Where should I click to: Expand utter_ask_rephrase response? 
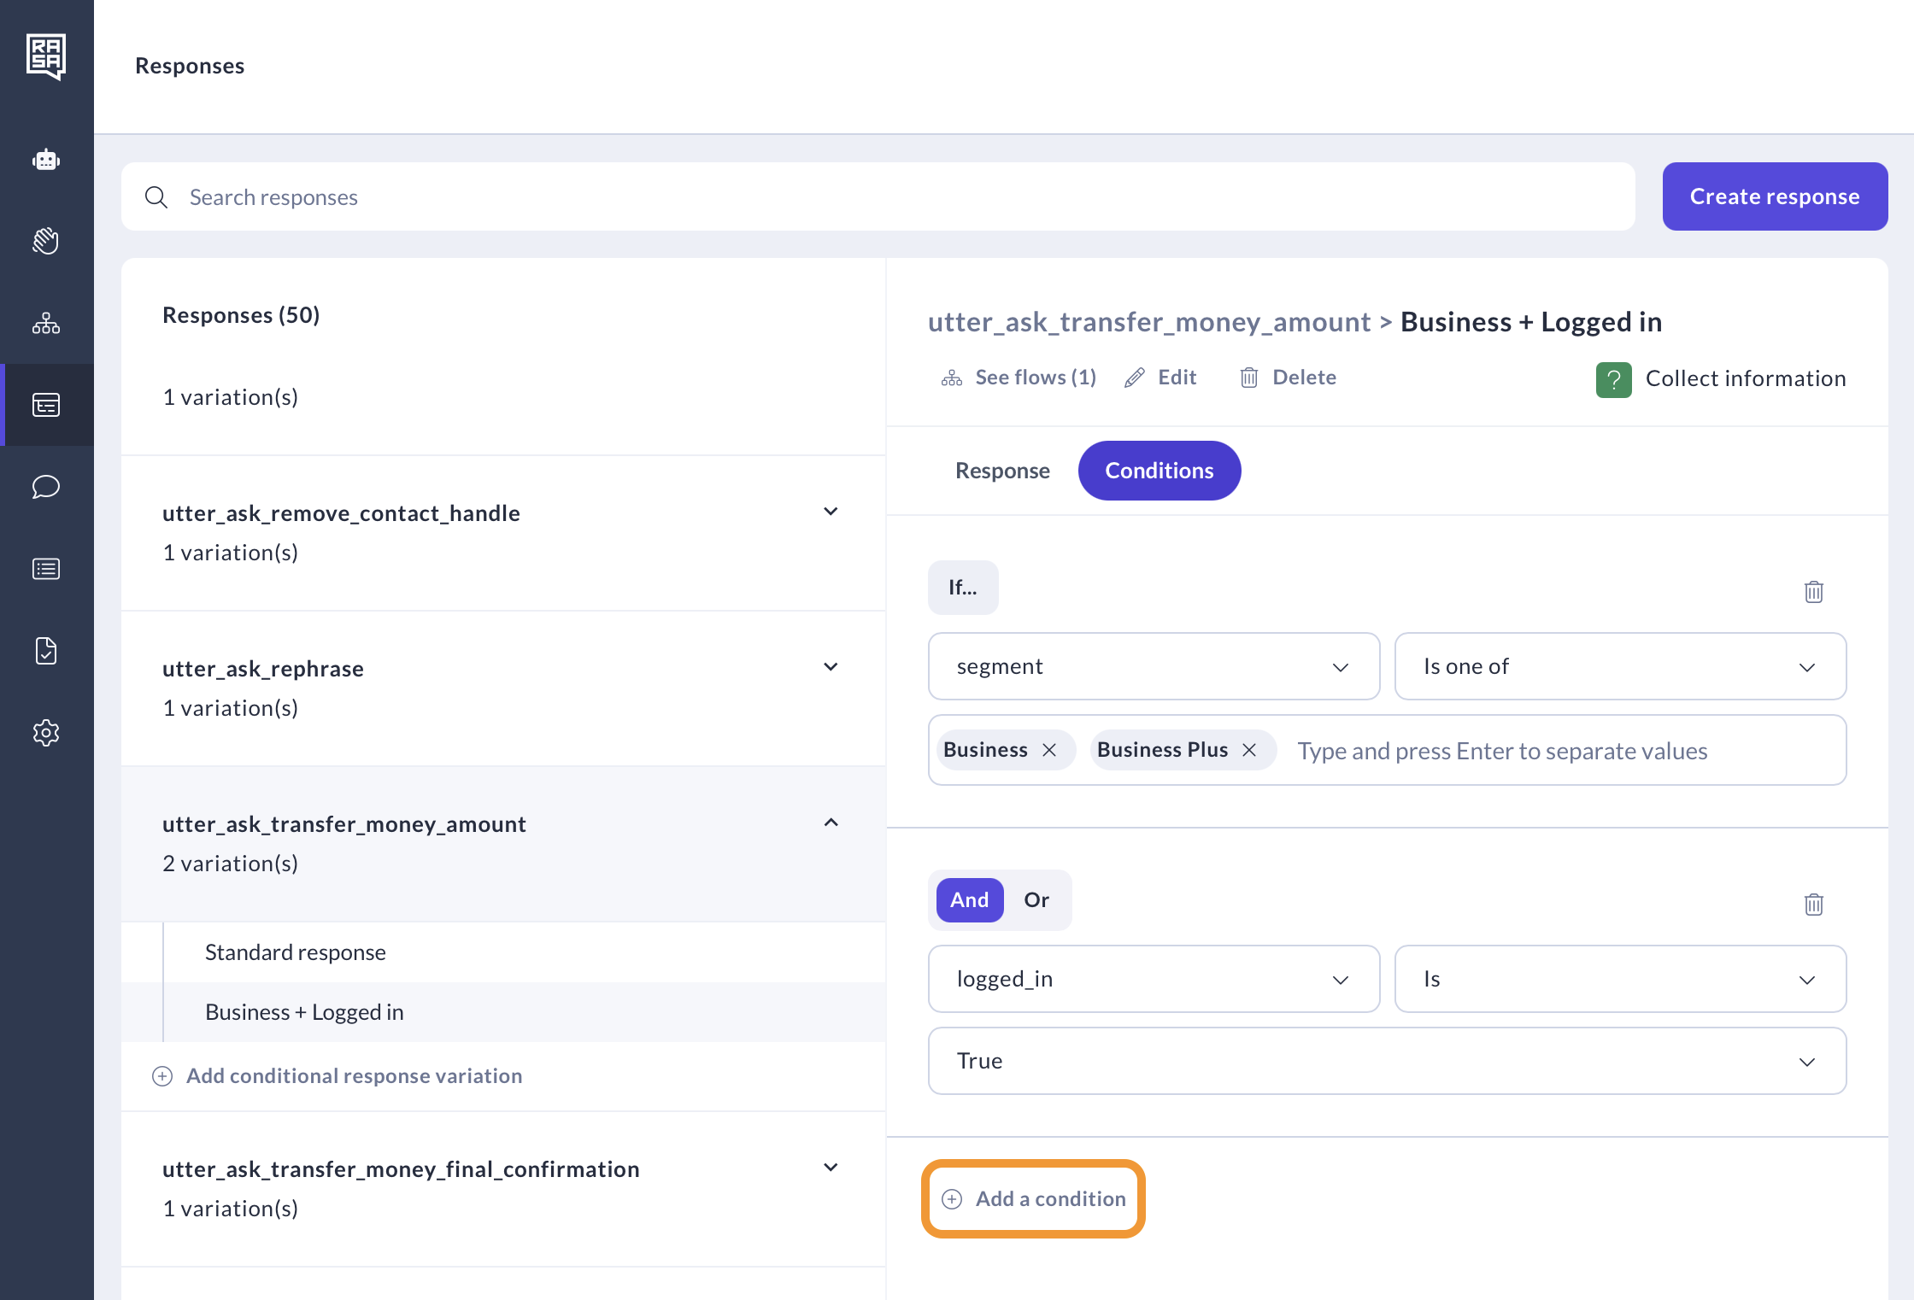[831, 667]
